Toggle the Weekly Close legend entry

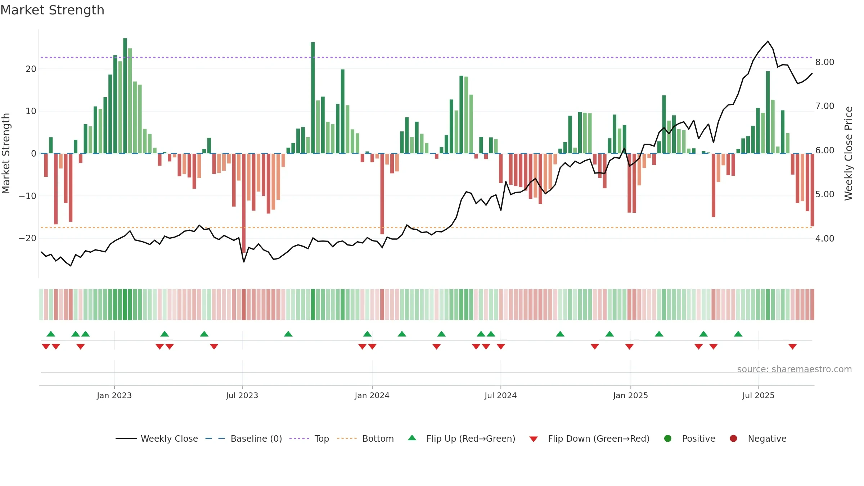(157, 438)
